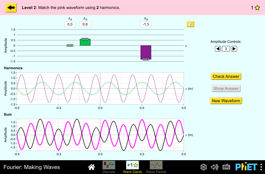Click the yellow back arrow to exit level
The height and width of the screenshot is (174, 265).
click(11, 7)
